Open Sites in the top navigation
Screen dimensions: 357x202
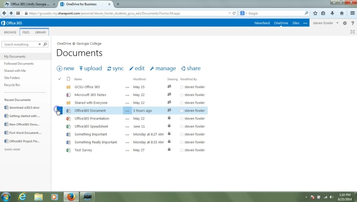coord(296,23)
